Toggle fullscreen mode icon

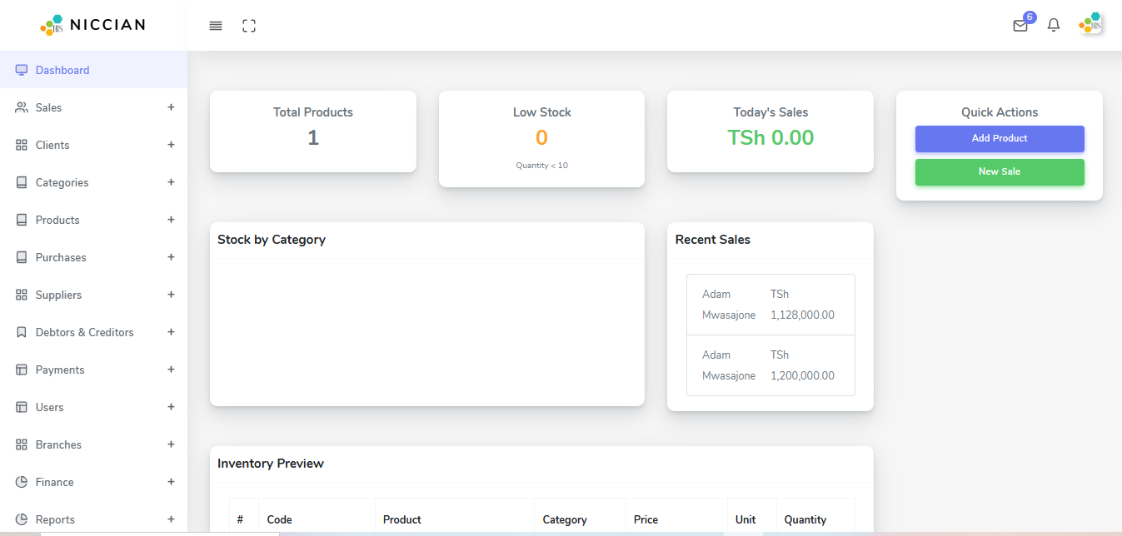248,25
